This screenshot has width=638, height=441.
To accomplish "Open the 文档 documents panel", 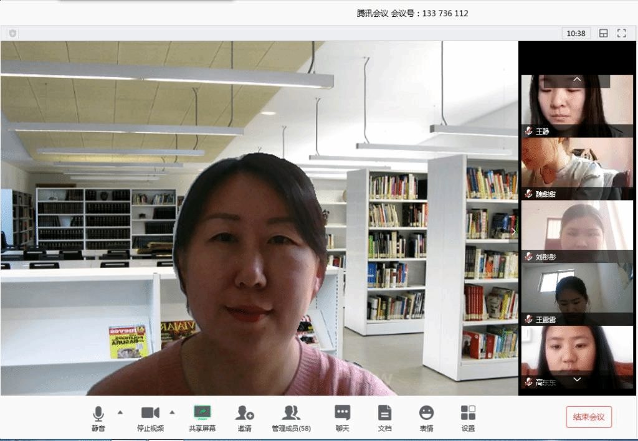I will tap(384, 413).
